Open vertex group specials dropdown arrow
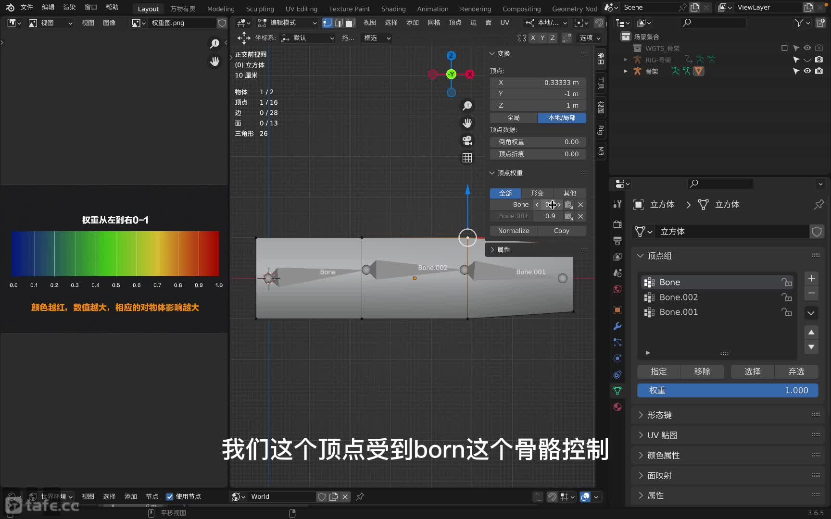Image resolution: width=831 pixels, height=519 pixels. coord(811,313)
